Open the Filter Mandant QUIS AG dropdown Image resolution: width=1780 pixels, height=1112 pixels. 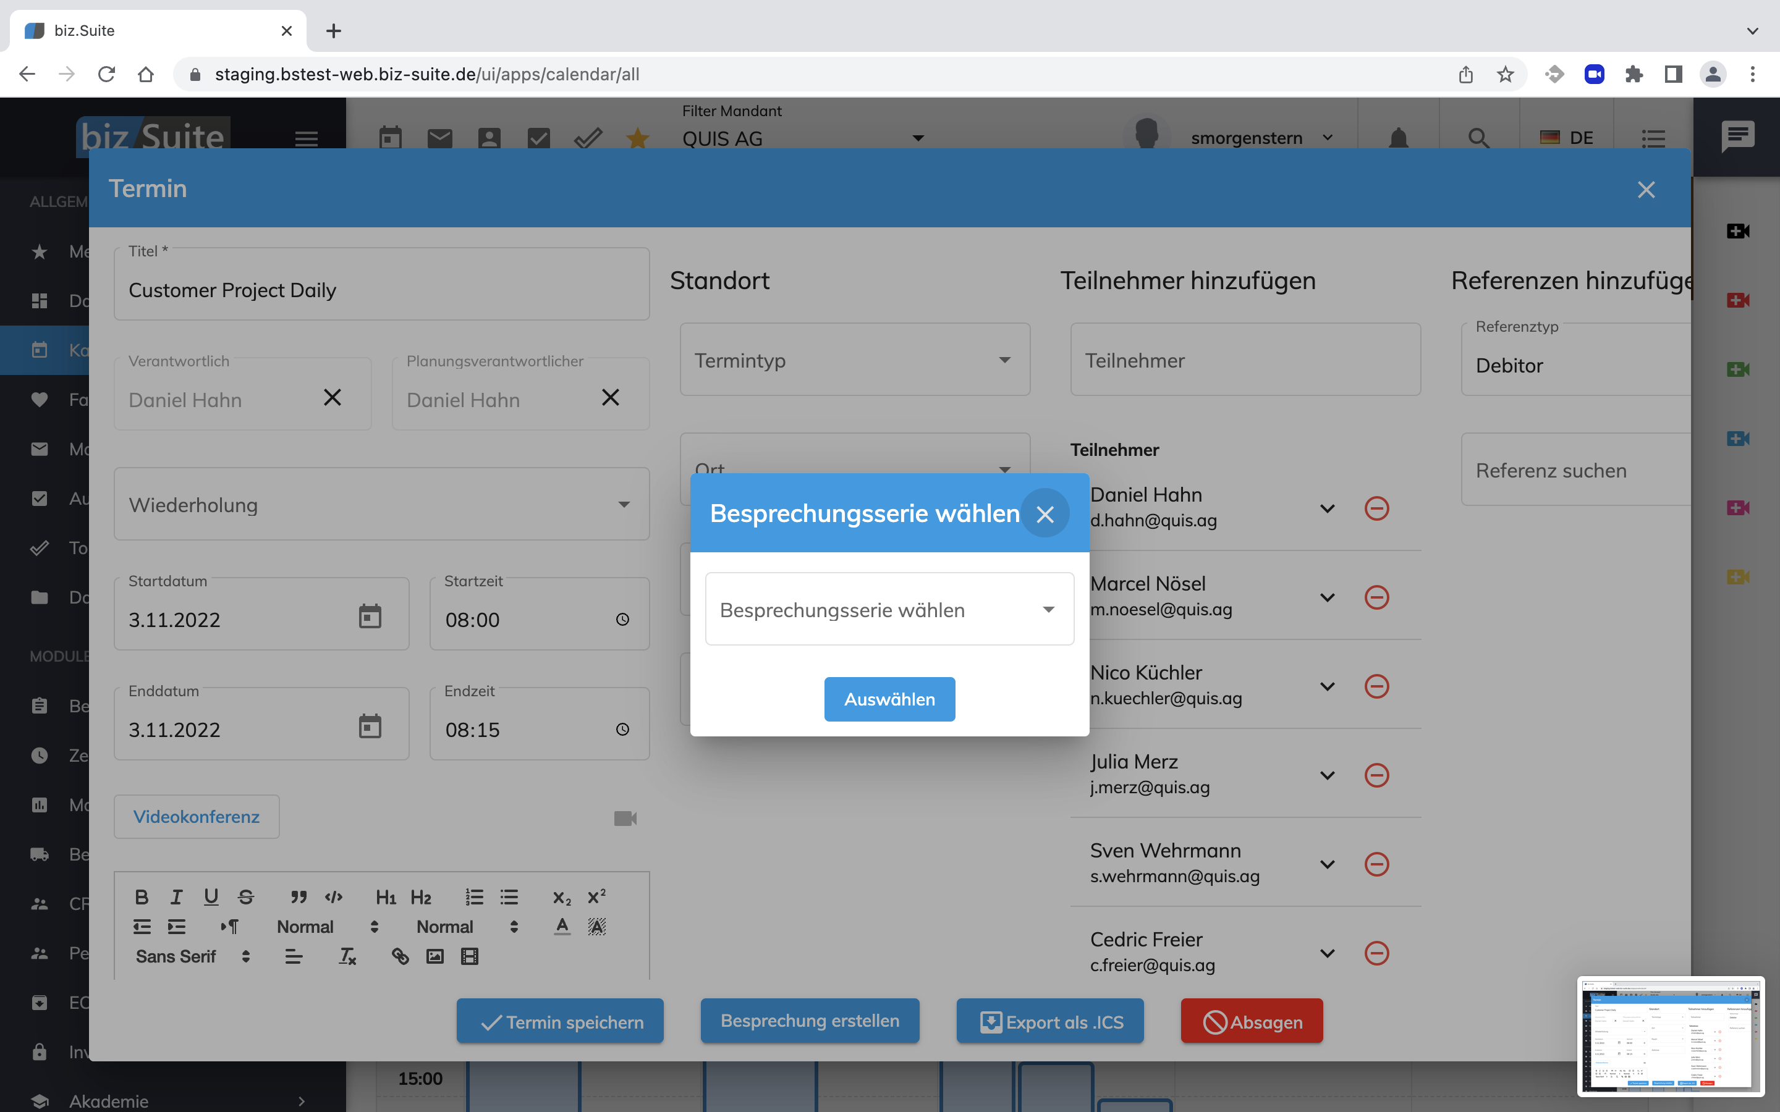point(803,138)
